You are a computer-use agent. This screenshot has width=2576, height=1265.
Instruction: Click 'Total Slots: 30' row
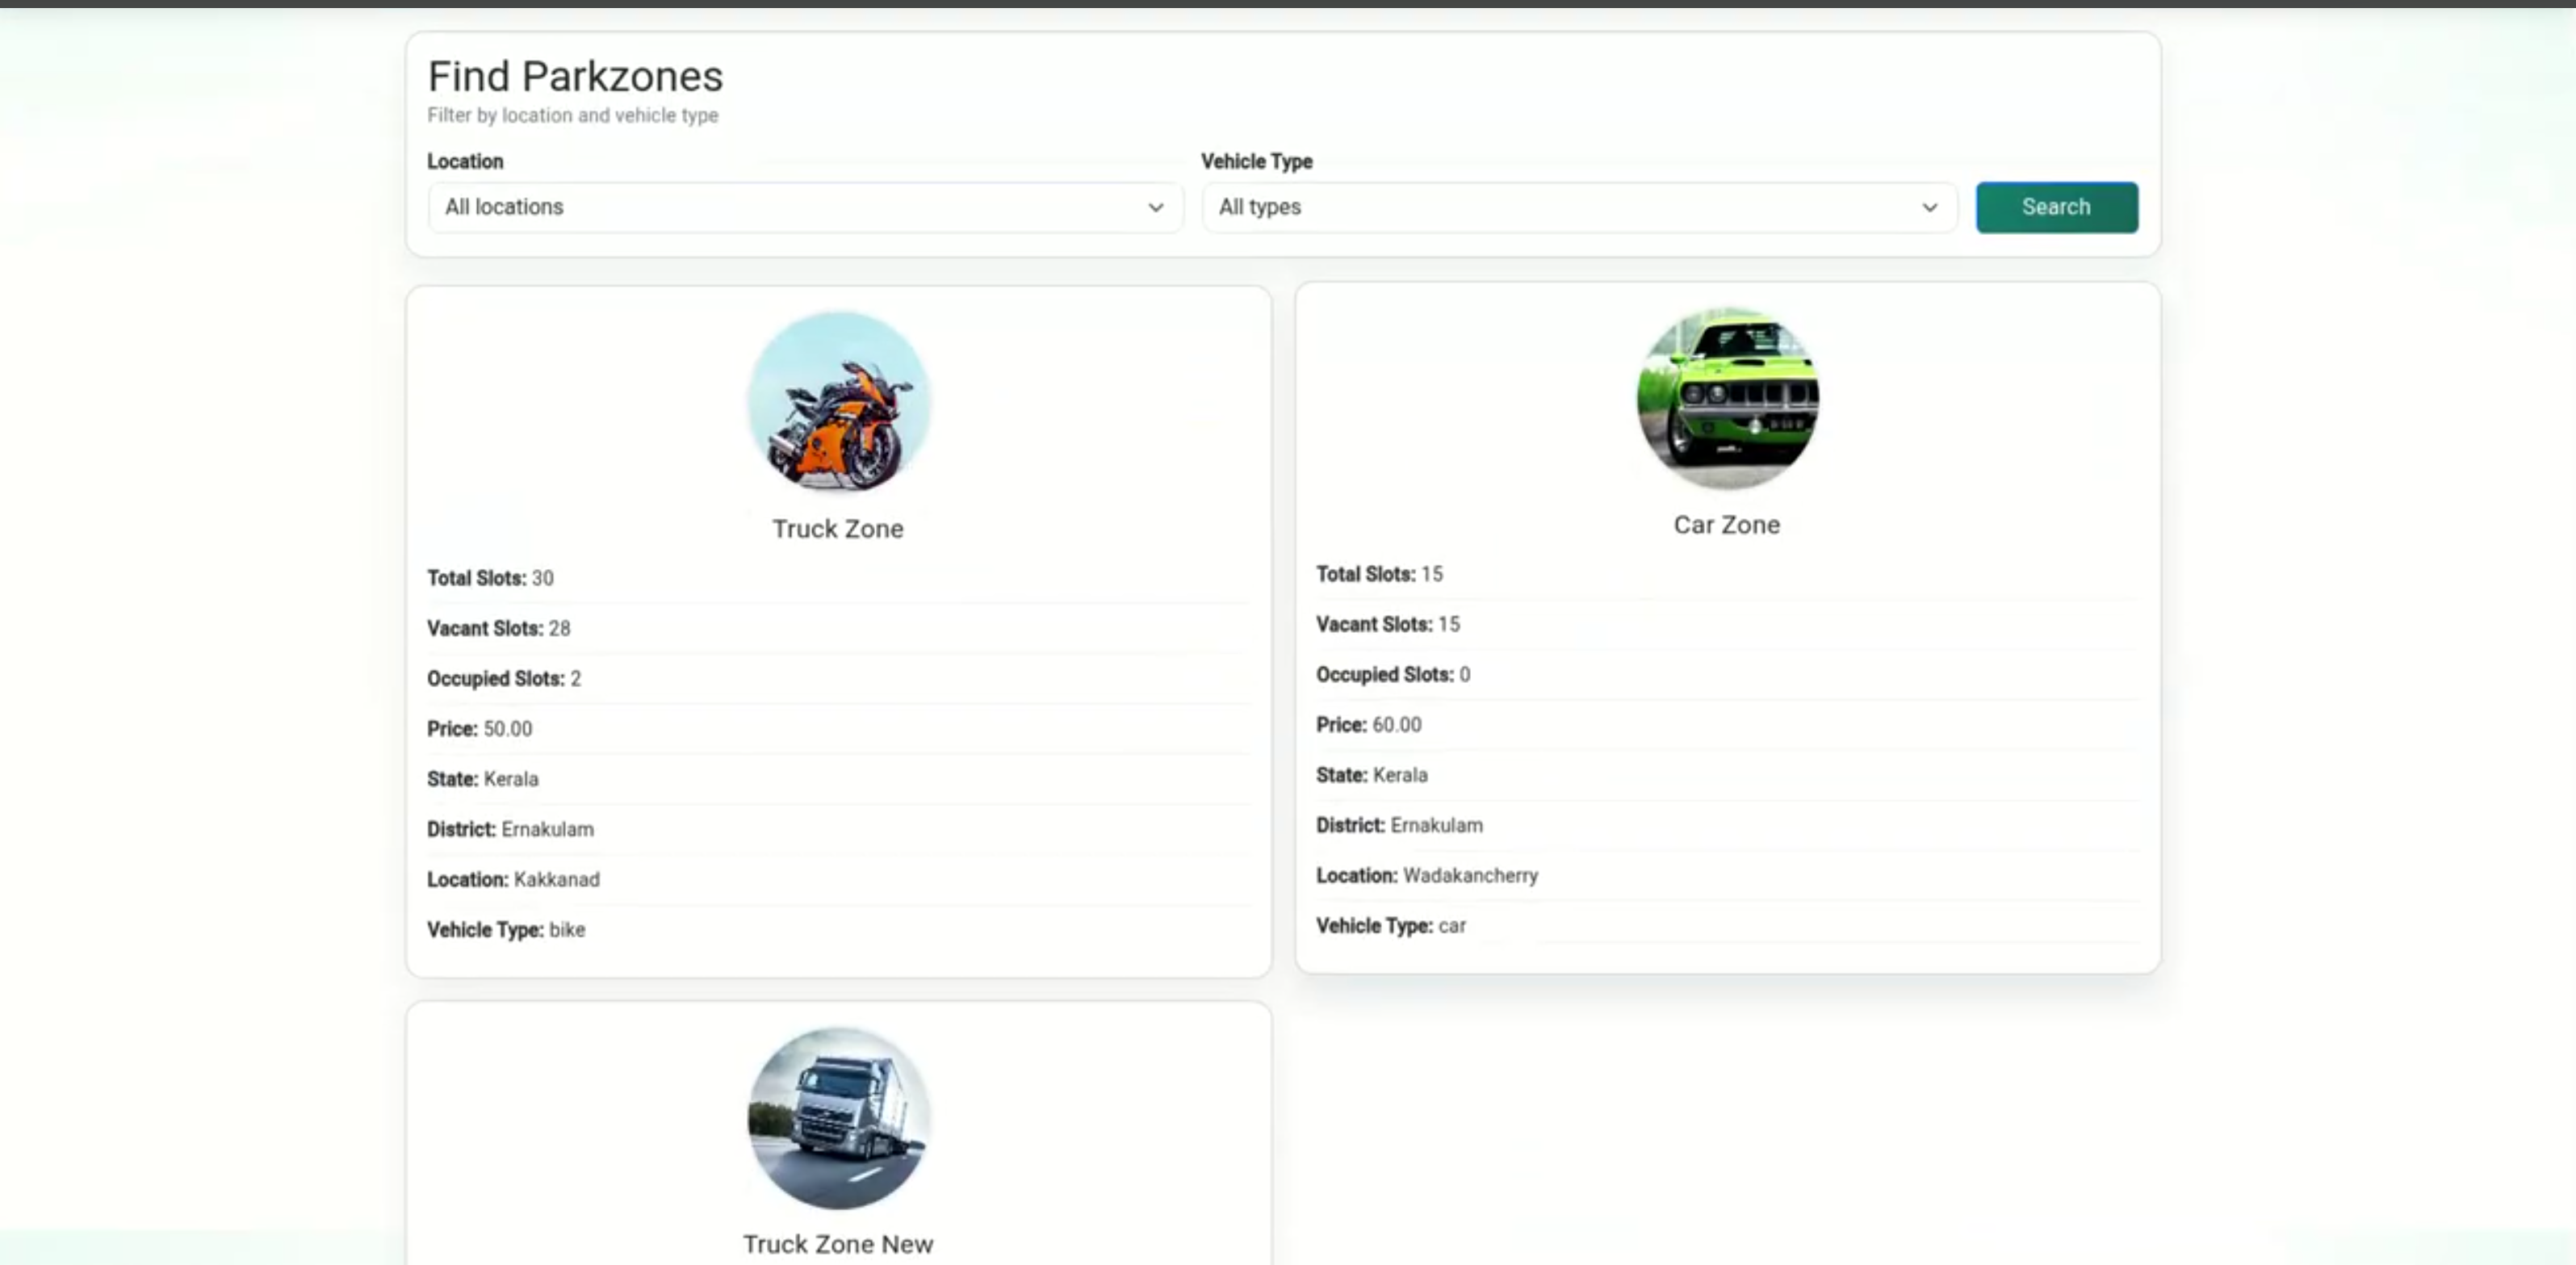tap(838, 578)
